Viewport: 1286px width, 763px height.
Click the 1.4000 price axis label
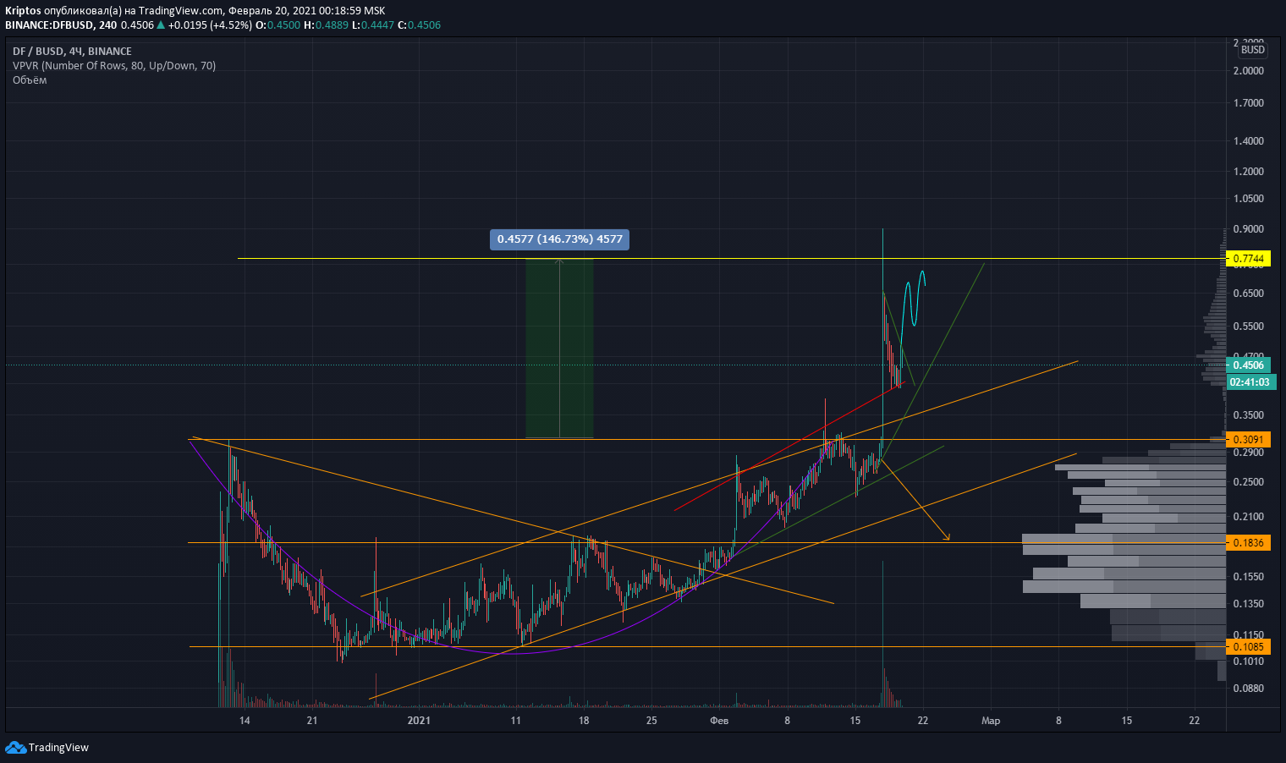coord(1249,141)
